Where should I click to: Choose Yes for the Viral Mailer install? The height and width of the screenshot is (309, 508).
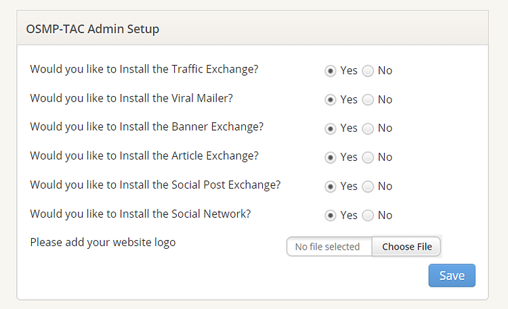coord(331,100)
